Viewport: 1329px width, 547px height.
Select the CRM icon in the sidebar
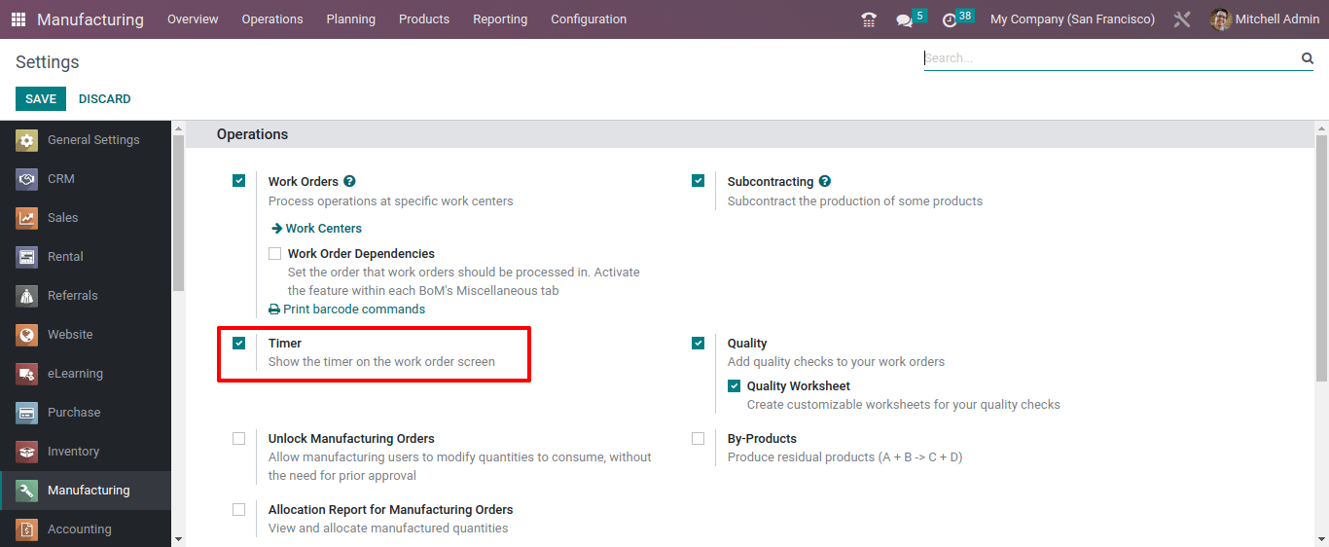click(27, 179)
